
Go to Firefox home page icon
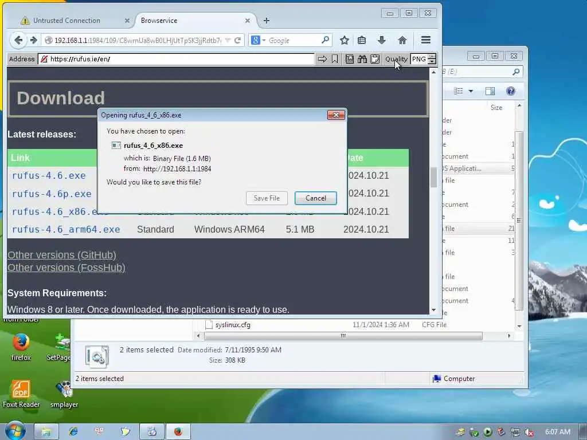pos(402,40)
